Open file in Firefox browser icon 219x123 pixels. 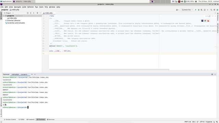[208, 21]
